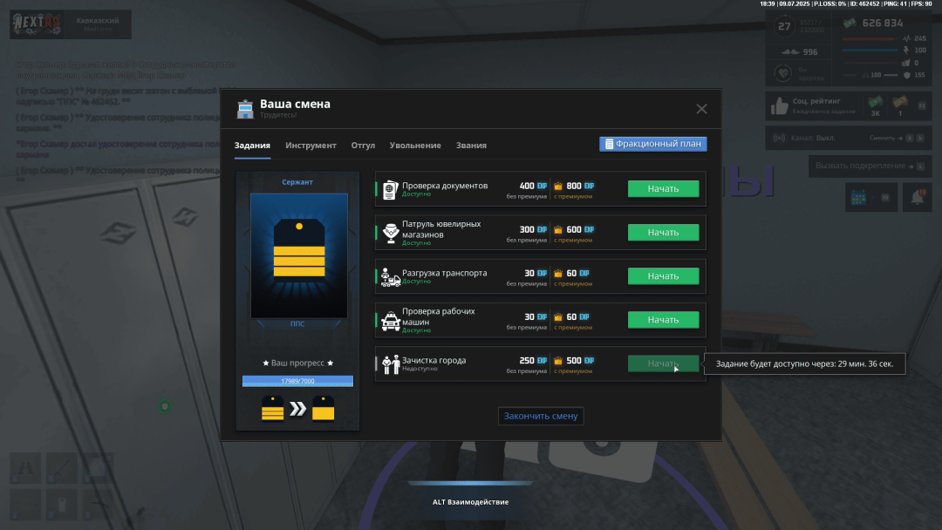
Task: Click the next rank epaulette icon
Action: [x=324, y=409]
